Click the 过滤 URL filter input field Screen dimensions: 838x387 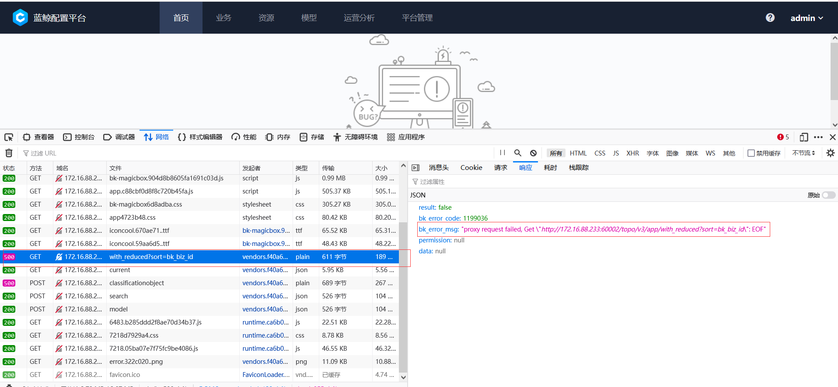click(x=258, y=153)
